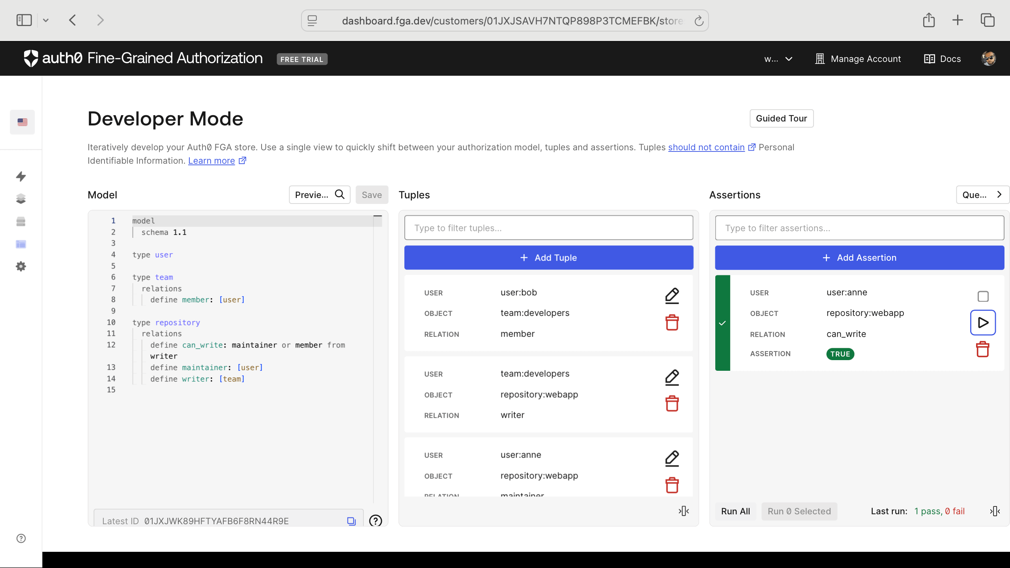Delete the team:developers writer tuple
The height and width of the screenshot is (568, 1010).
point(672,404)
